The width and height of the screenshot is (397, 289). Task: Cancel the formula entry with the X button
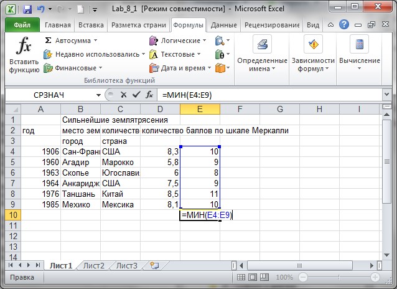point(123,95)
